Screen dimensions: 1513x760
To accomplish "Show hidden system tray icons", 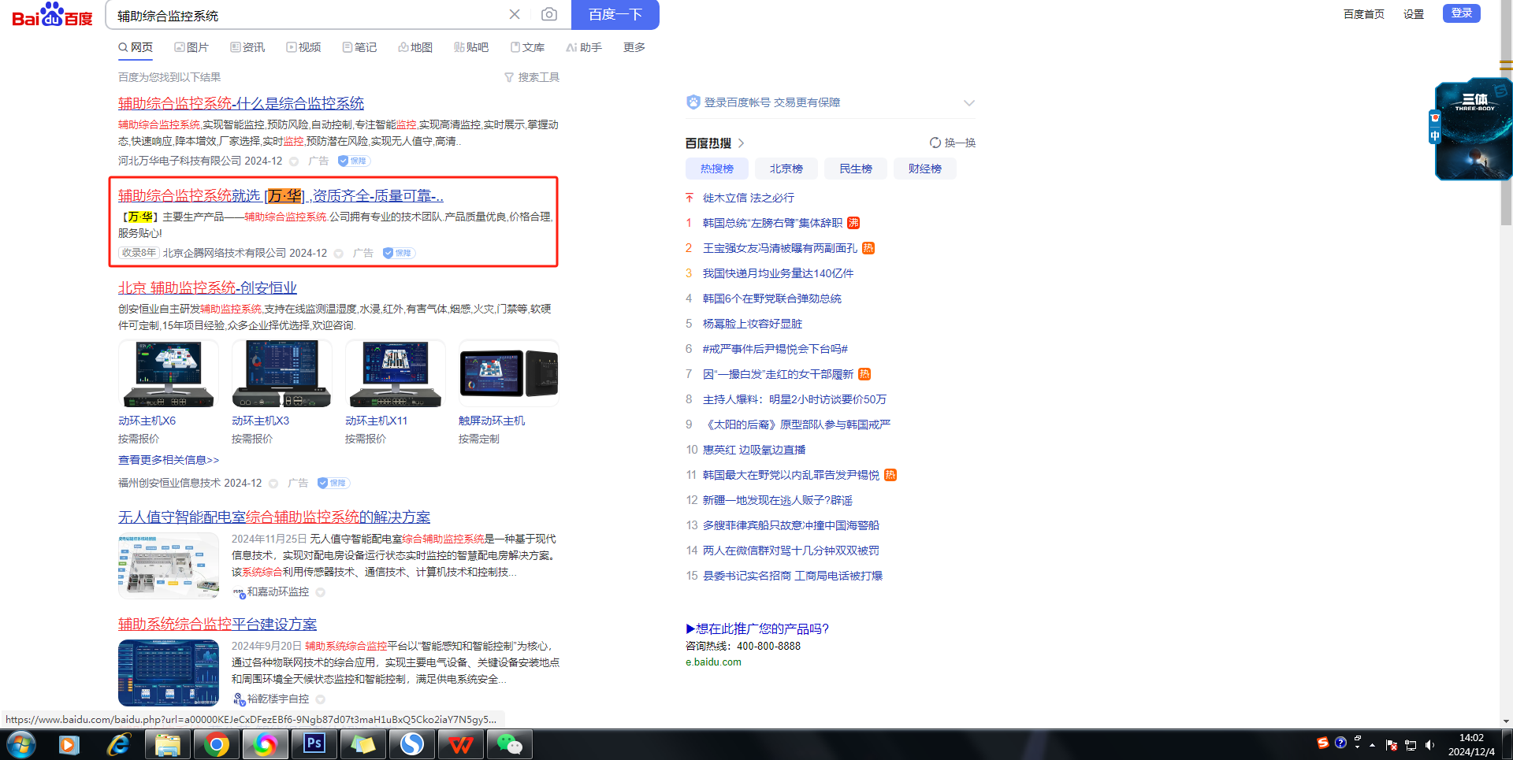I will 1372,745.
